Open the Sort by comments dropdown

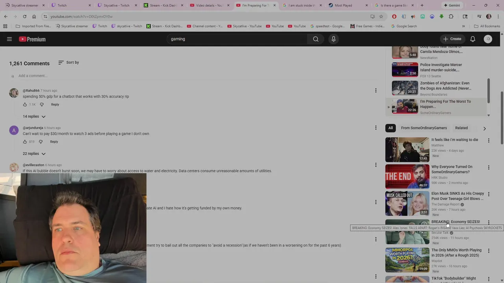point(69,62)
